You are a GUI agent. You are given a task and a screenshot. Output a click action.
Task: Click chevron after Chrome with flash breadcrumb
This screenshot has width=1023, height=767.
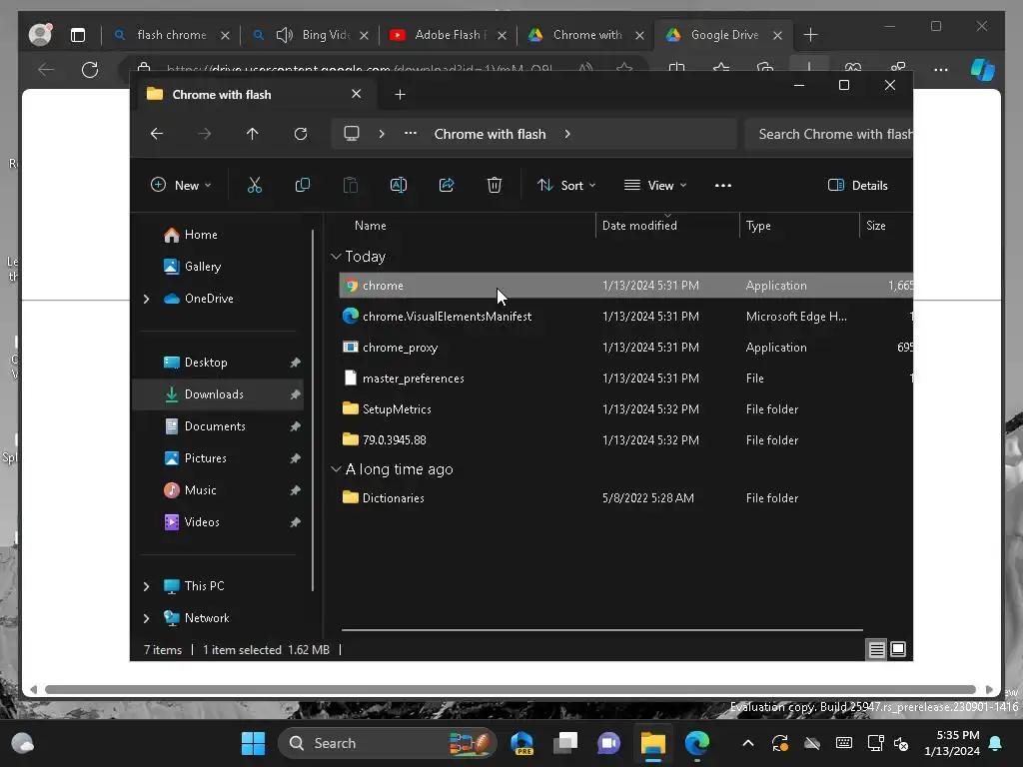click(567, 134)
